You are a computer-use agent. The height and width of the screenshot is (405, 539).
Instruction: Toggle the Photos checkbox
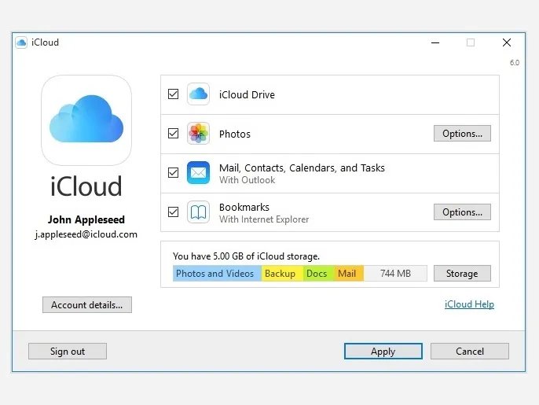tap(173, 133)
